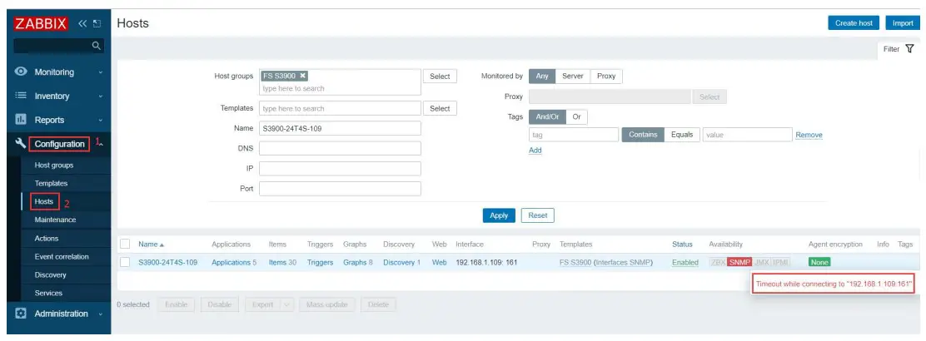Open the S3900-24T4S-109 host link

(167, 263)
